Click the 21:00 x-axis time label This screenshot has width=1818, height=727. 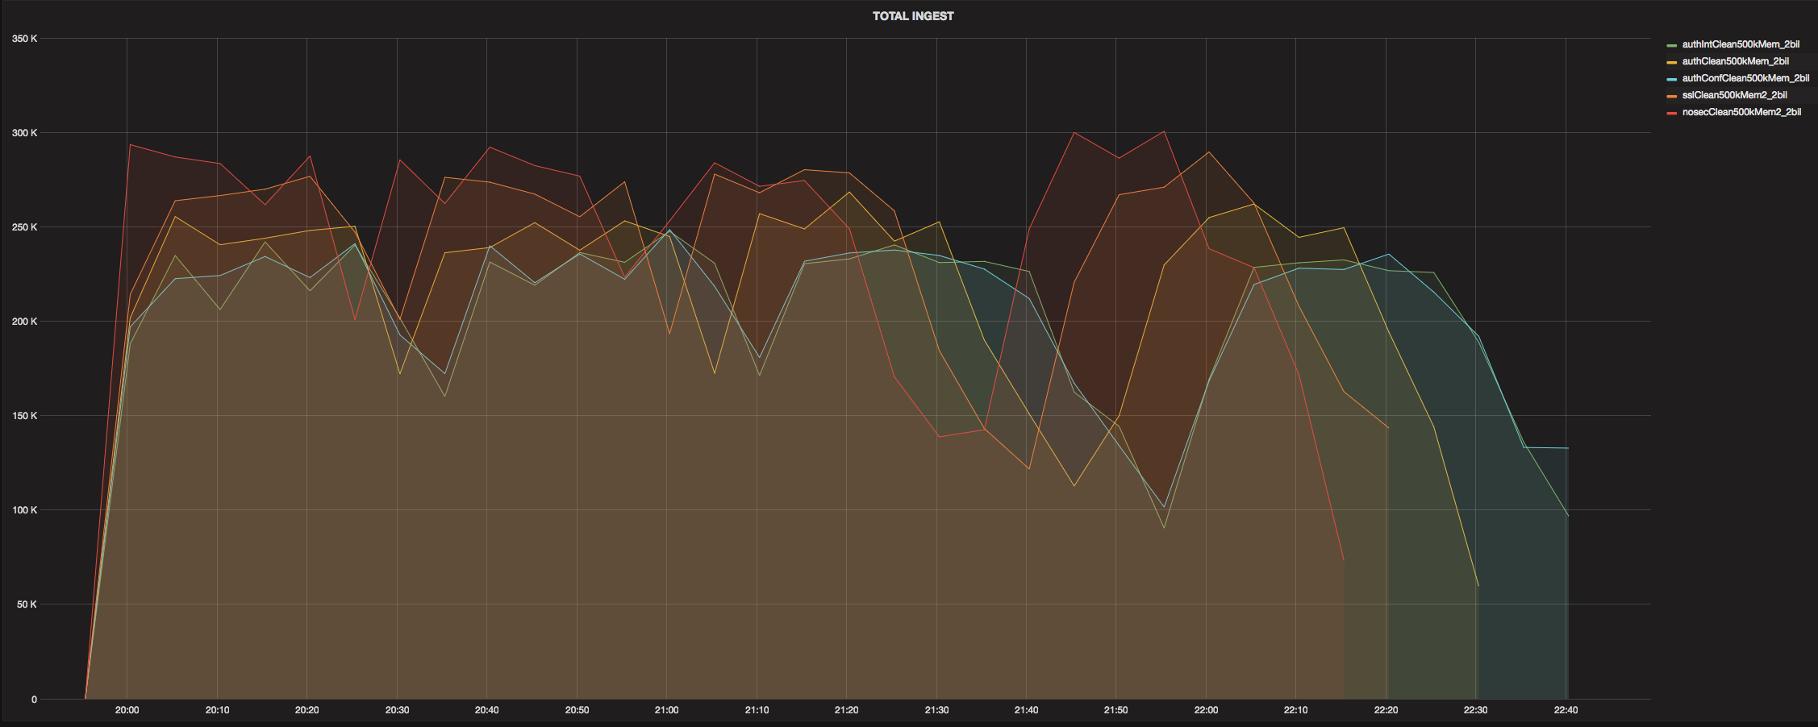tap(666, 710)
